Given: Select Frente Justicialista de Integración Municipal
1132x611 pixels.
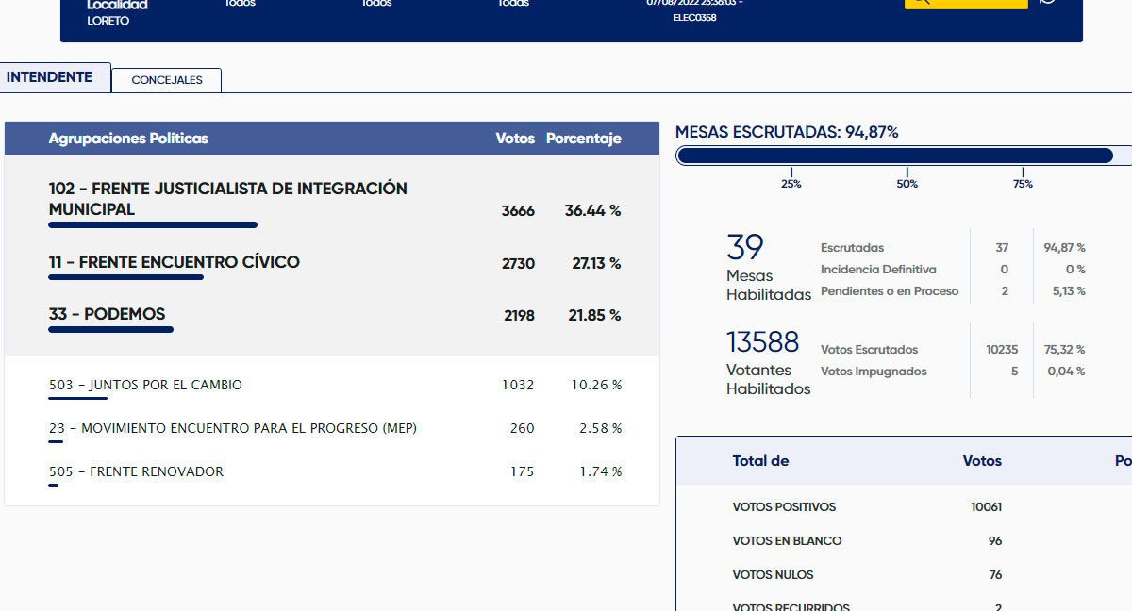Looking at the screenshot, I should (x=227, y=199).
